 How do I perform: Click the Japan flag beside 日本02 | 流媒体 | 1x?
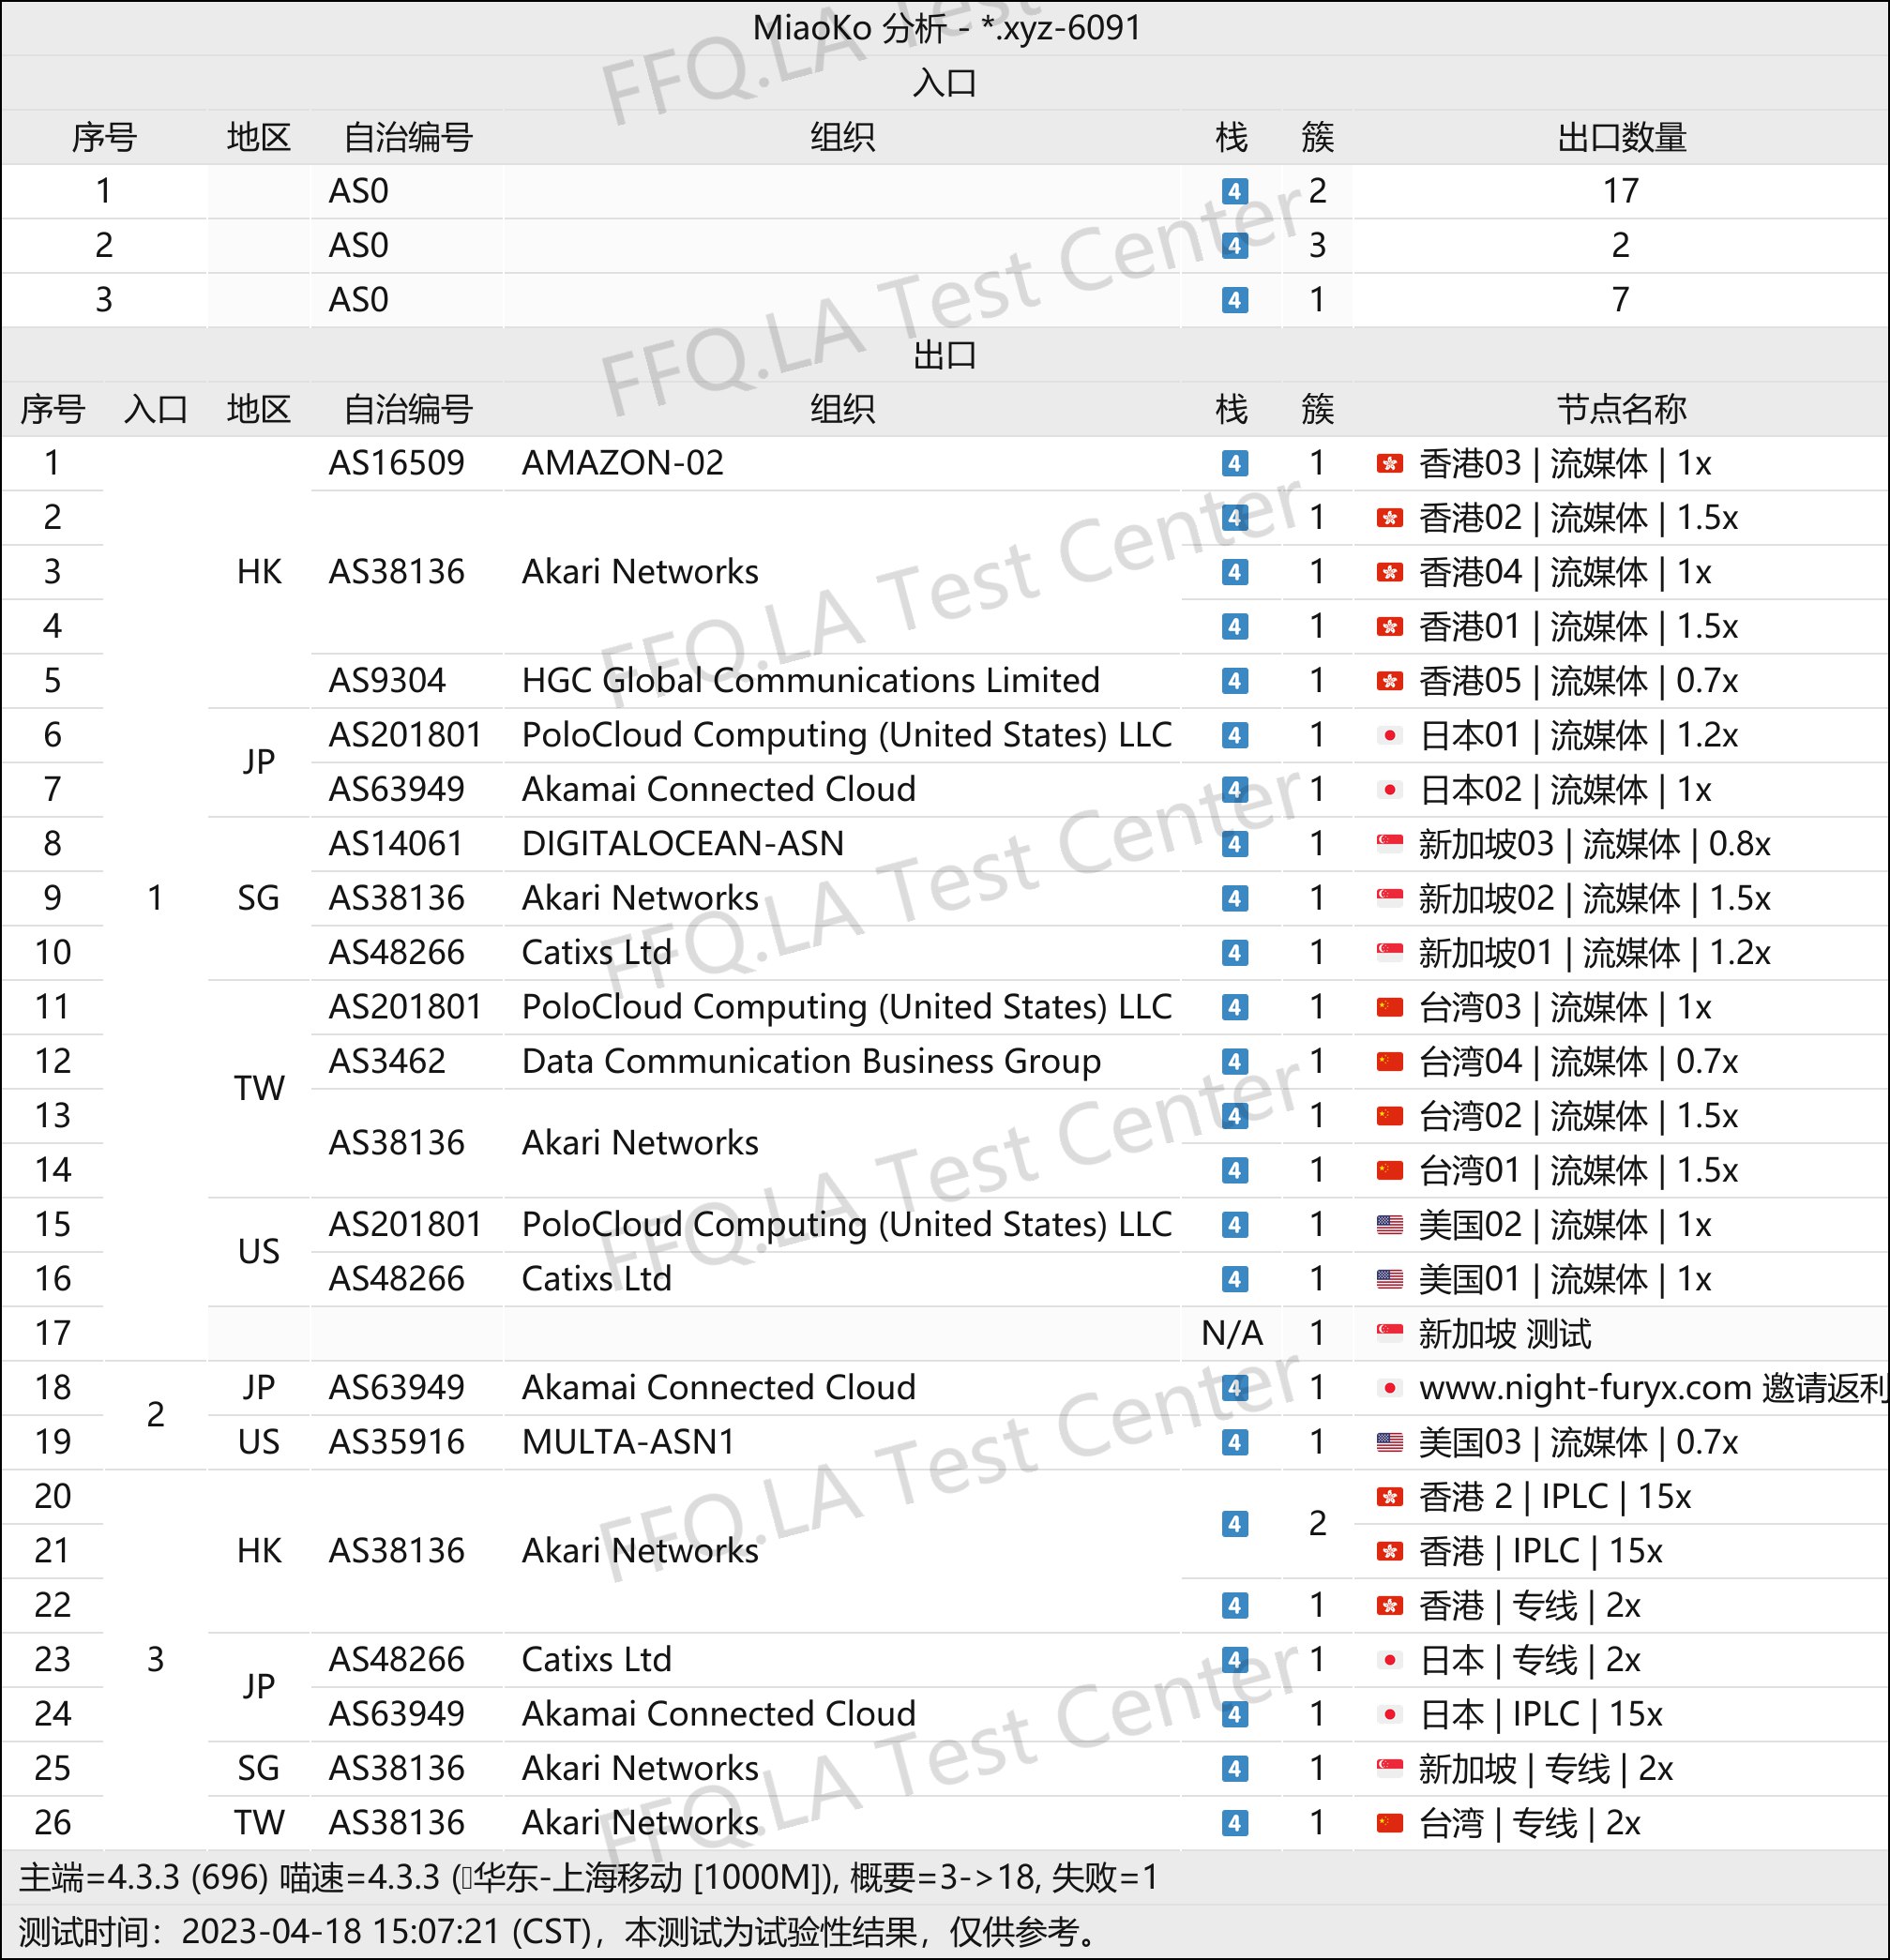click(x=1389, y=790)
